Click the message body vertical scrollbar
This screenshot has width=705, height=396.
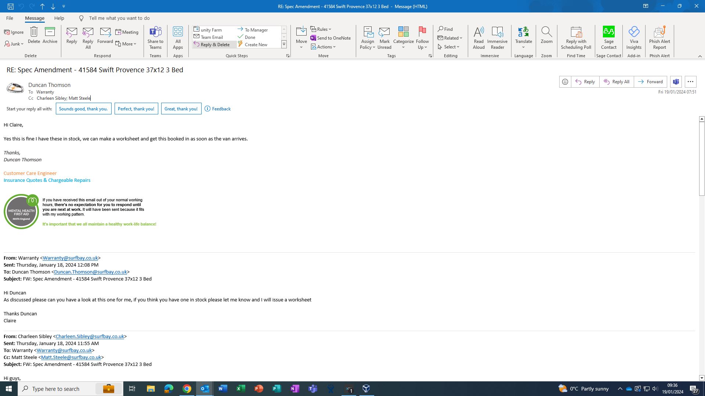[x=701, y=159]
